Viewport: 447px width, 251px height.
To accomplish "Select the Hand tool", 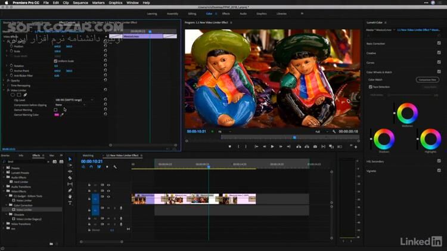I will pyautogui.click(x=70, y=197).
